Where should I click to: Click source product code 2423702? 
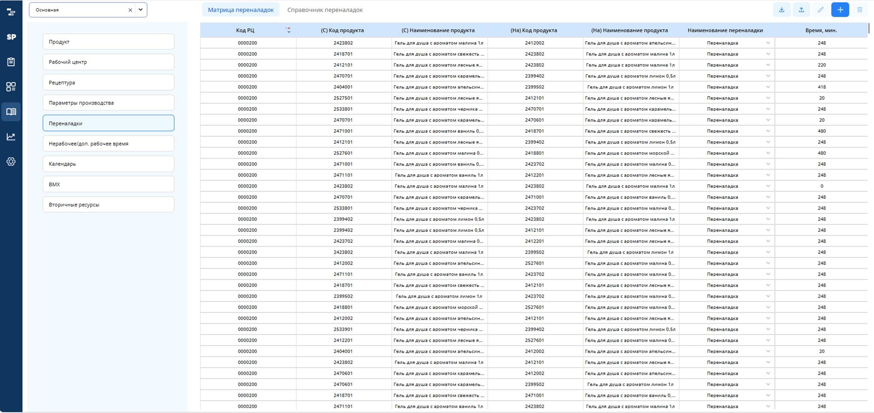(343, 241)
